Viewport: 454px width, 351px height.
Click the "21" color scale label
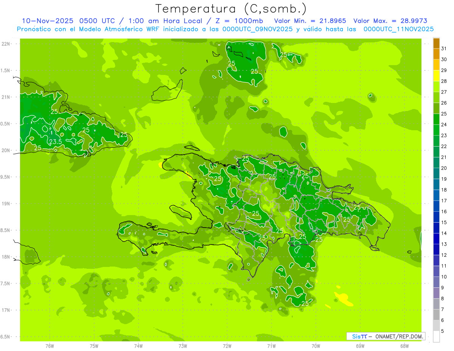[444, 157]
